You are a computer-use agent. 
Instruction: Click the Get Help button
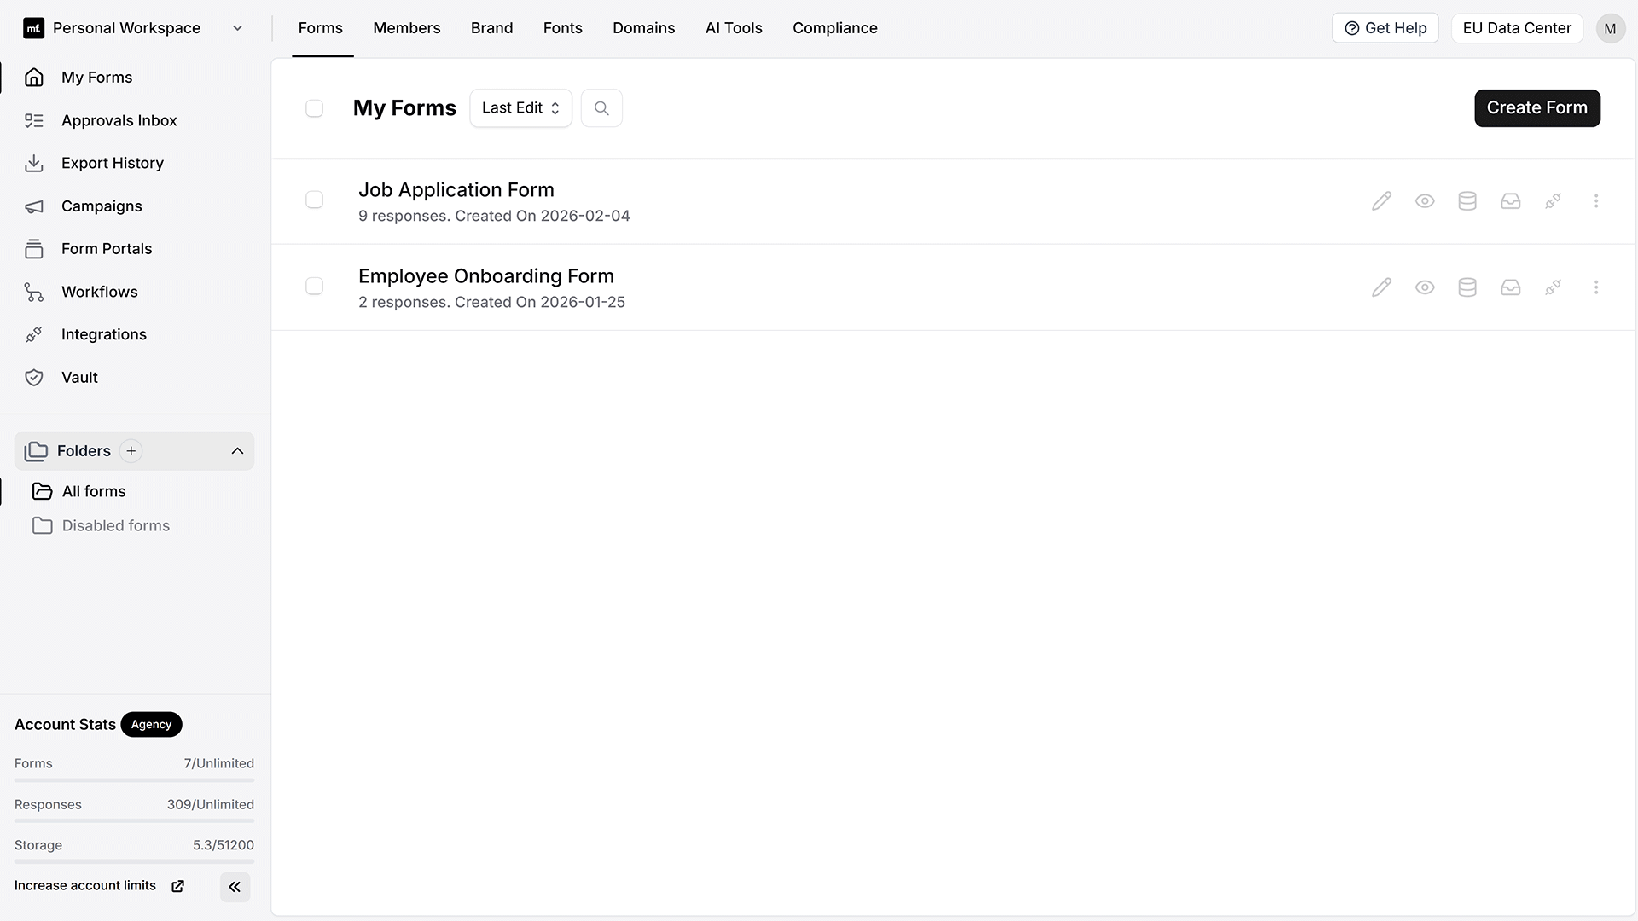tap(1385, 28)
